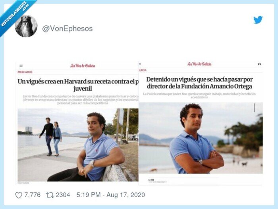Select the MERCADOS section label

click(x=25, y=72)
